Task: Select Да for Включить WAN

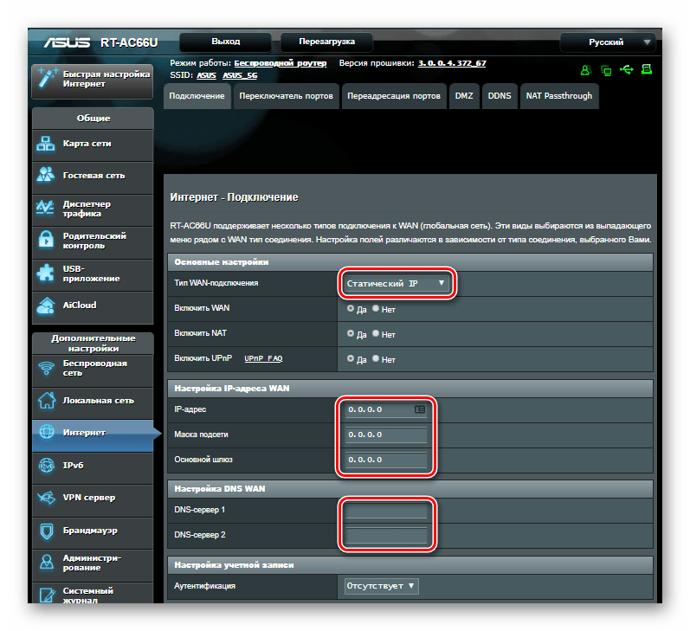Action: click(x=351, y=308)
